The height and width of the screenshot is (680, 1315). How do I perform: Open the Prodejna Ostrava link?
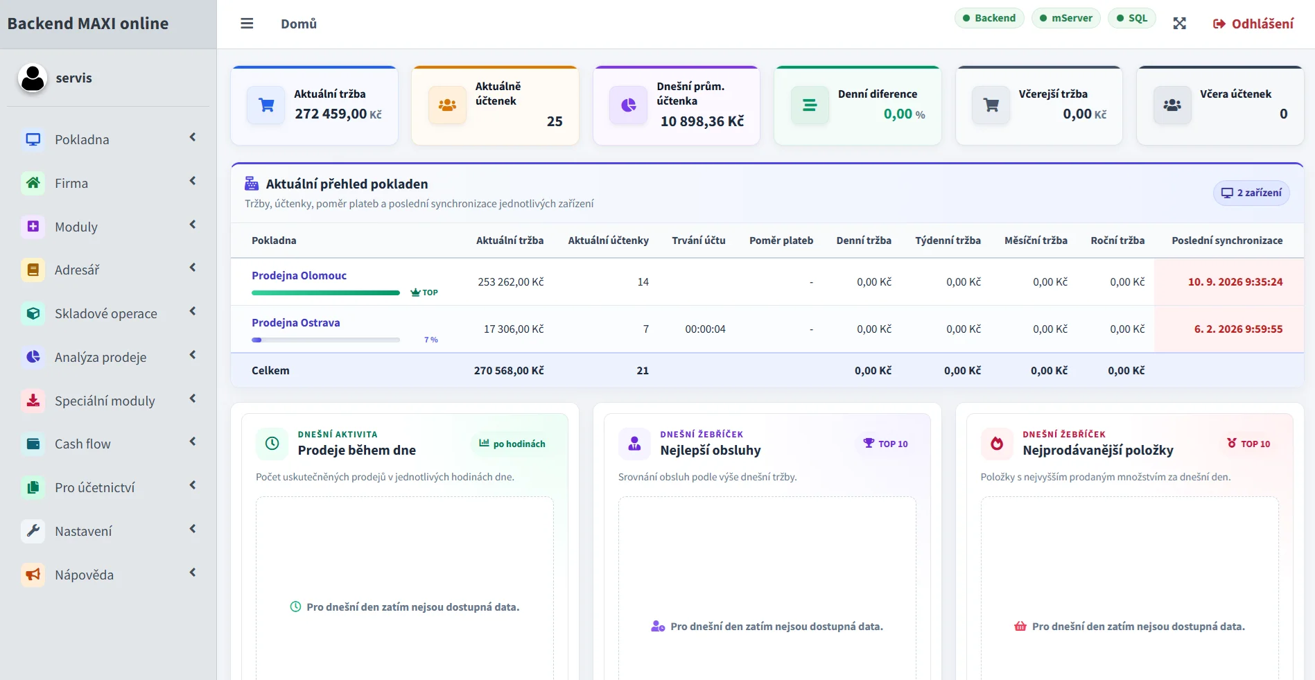coord(295,322)
